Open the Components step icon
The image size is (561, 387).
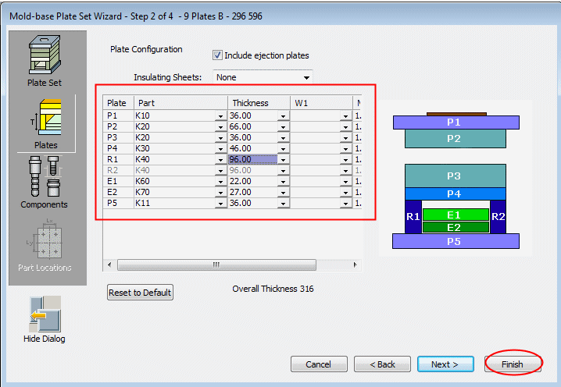(44, 182)
